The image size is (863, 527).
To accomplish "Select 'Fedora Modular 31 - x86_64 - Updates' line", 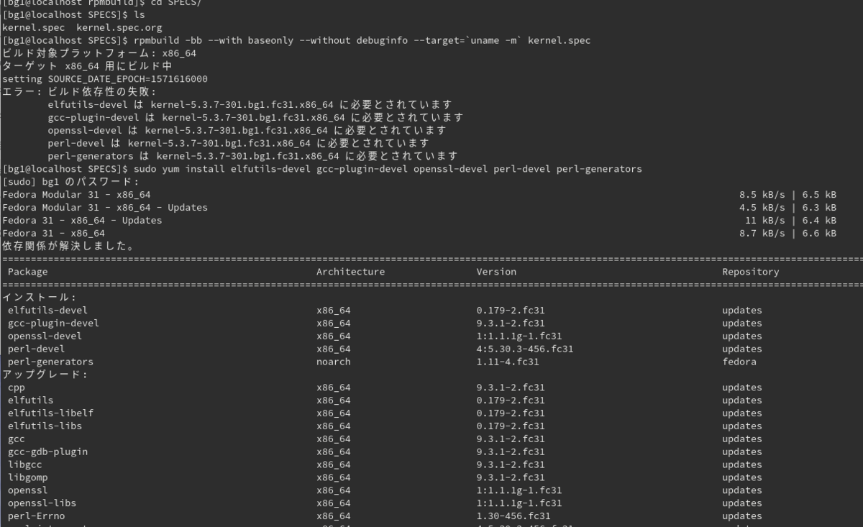I will (105, 207).
